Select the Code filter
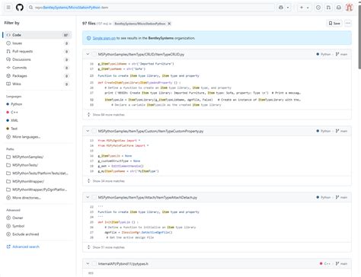361x277 pixels. pyautogui.click(x=37, y=35)
